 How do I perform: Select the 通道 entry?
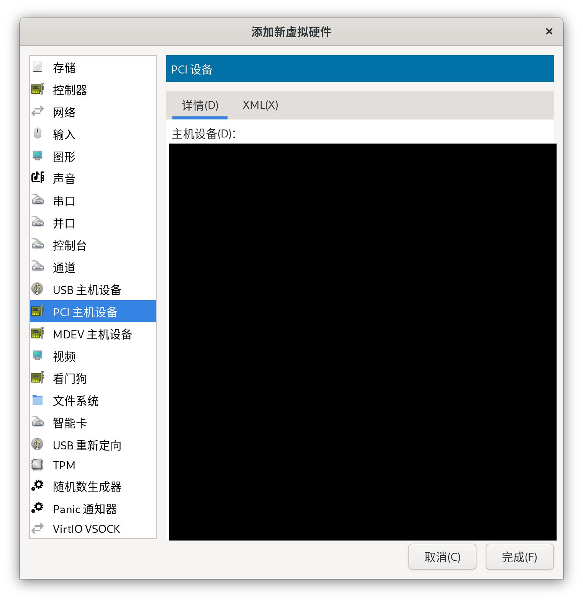click(93, 268)
